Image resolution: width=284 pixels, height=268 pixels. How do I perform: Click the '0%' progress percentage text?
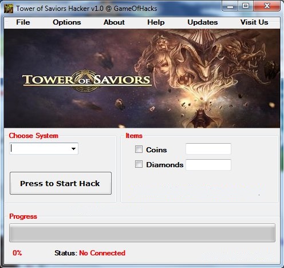click(x=17, y=253)
